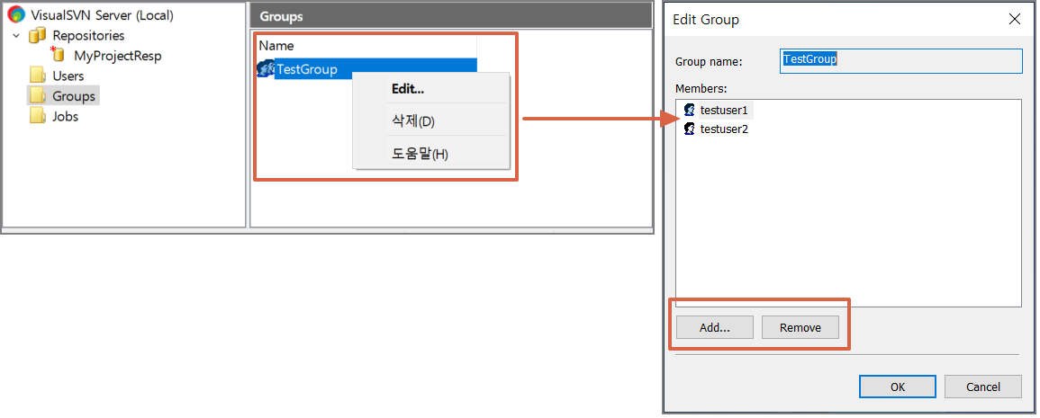Click the VisualSVN Server logo icon
Image resolution: width=1040 pixels, height=418 pixels.
click(16, 14)
